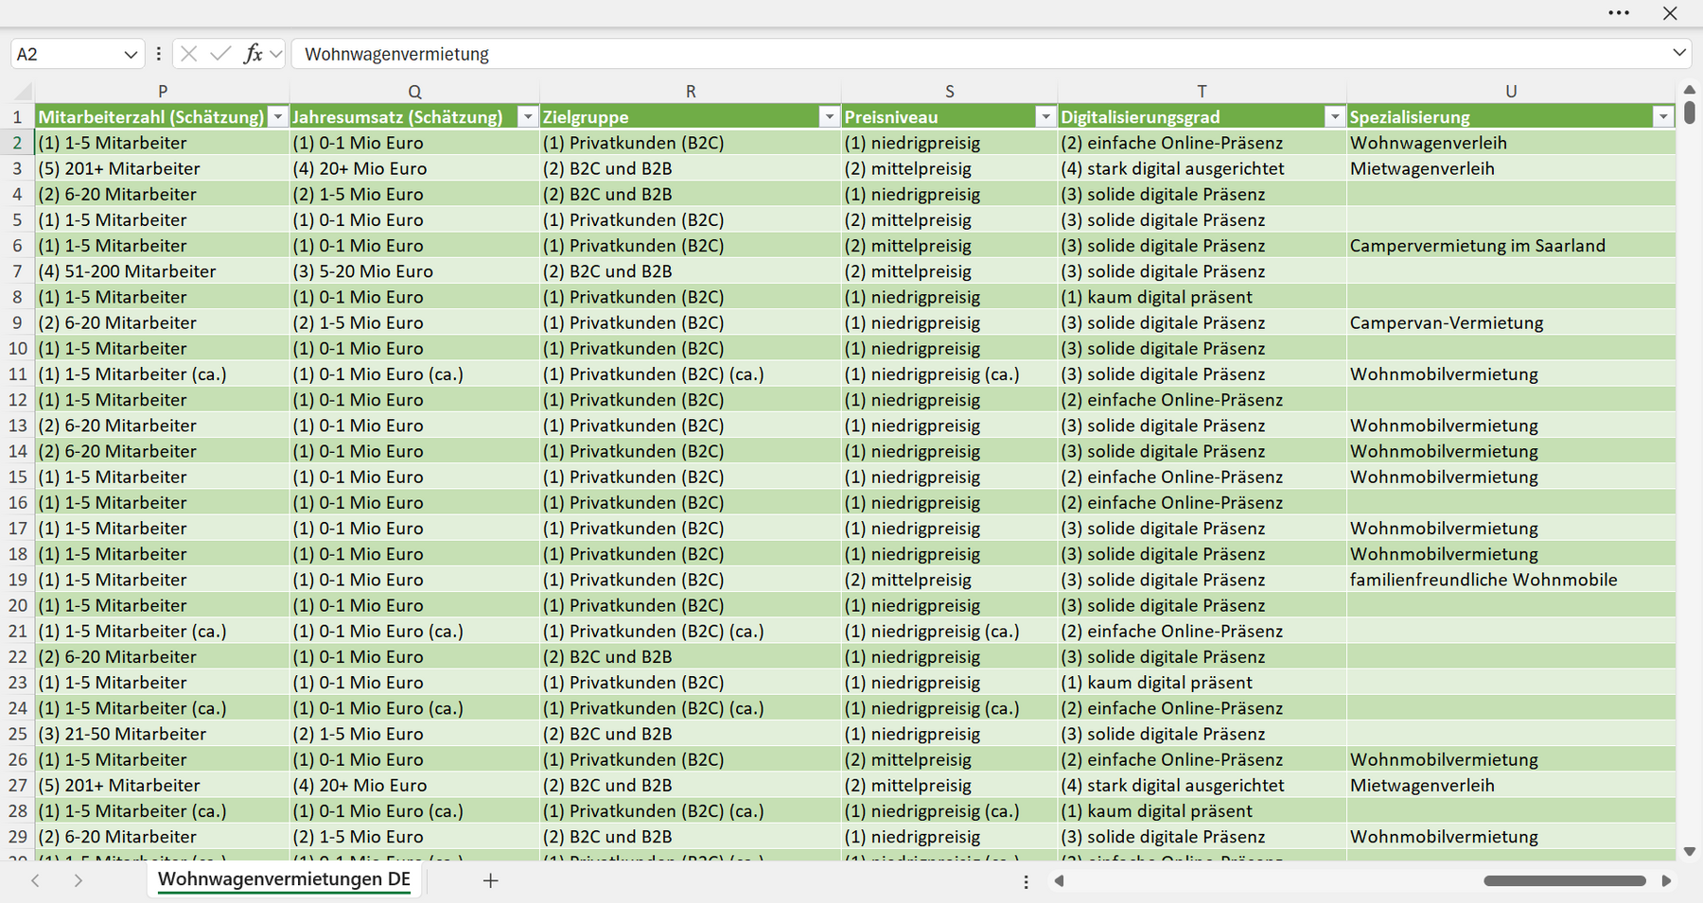Viewport: 1703px width, 903px height.
Task: Select cell 'Campervermietung im Saarland'
Action: click(1511, 246)
